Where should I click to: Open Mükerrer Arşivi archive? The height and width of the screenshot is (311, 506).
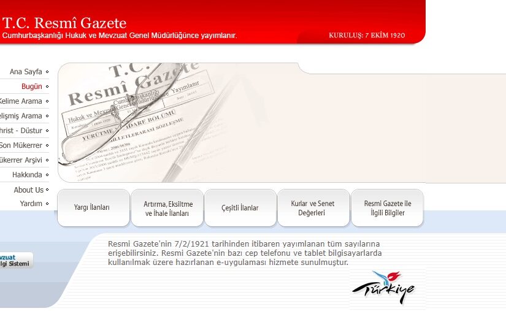pos(21,160)
